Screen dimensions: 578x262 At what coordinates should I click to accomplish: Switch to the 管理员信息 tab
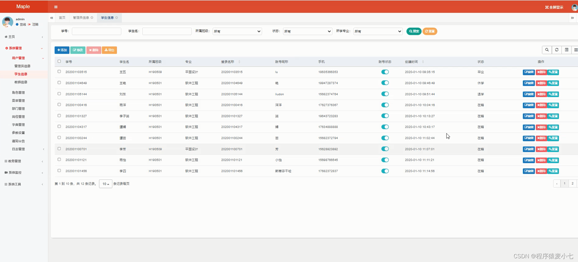[x=81, y=18]
